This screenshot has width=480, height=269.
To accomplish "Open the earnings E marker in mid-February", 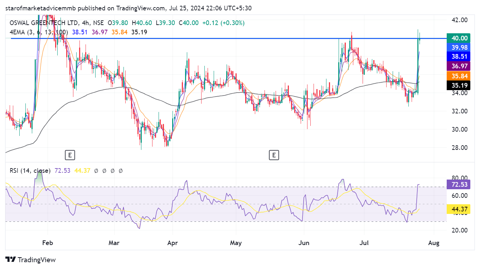I will pos(70,155).
